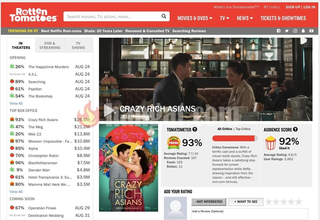Switch to TV Shows tab

[x=78, y=45]
